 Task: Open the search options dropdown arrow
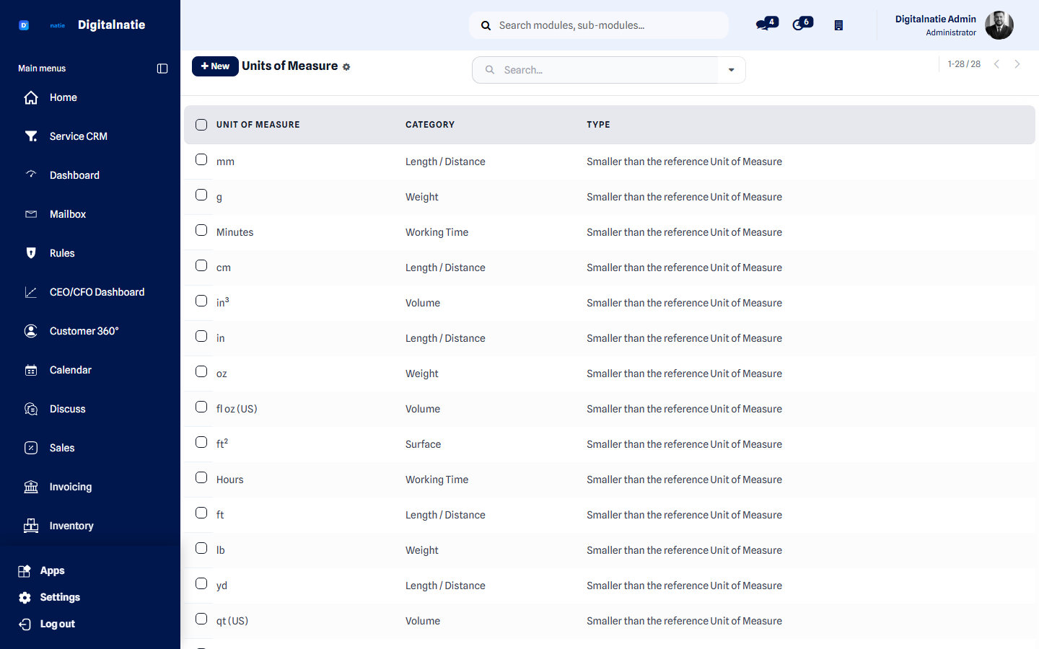(732, 70)
